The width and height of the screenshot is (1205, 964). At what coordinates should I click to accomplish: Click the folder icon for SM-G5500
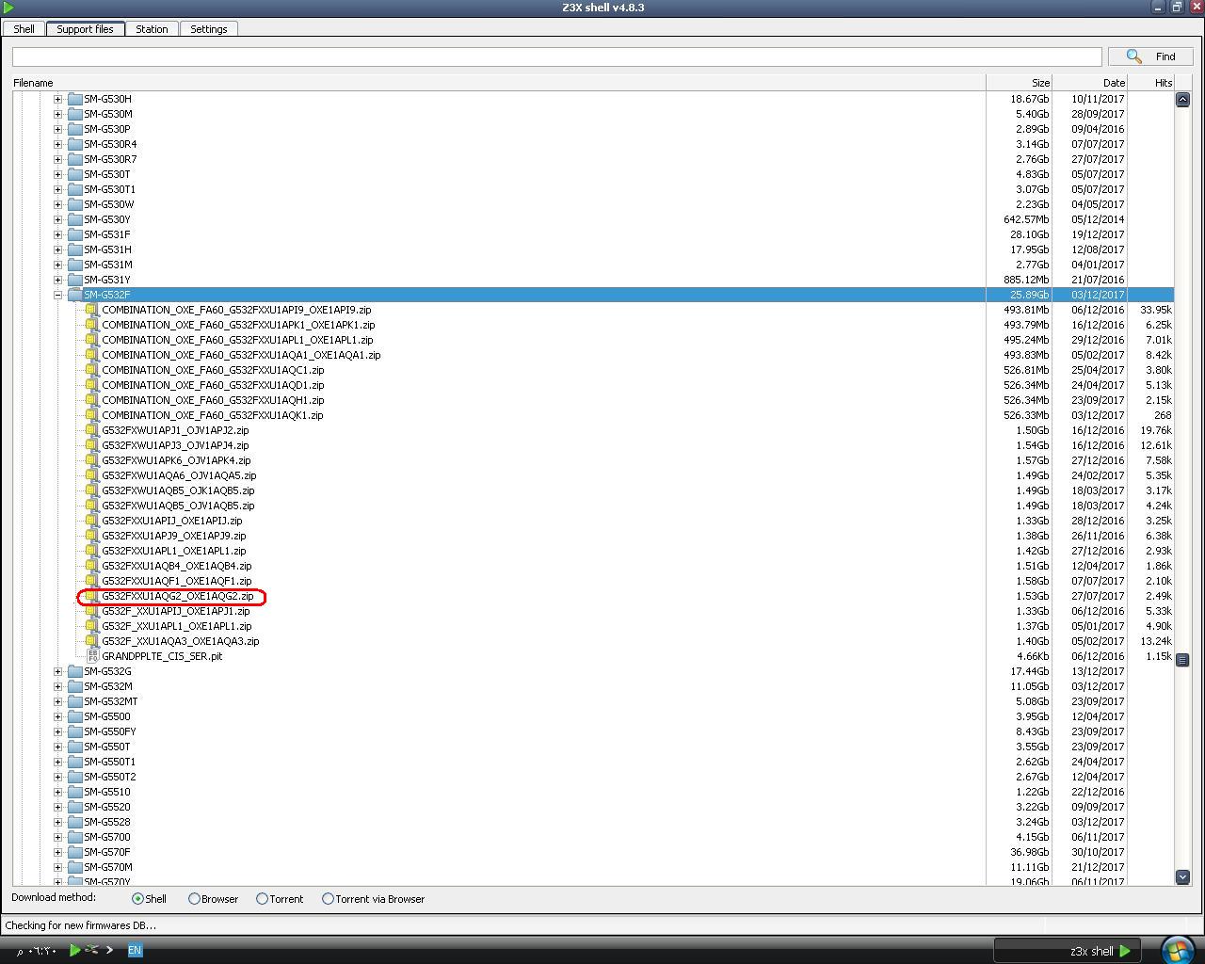pos(75,716)
